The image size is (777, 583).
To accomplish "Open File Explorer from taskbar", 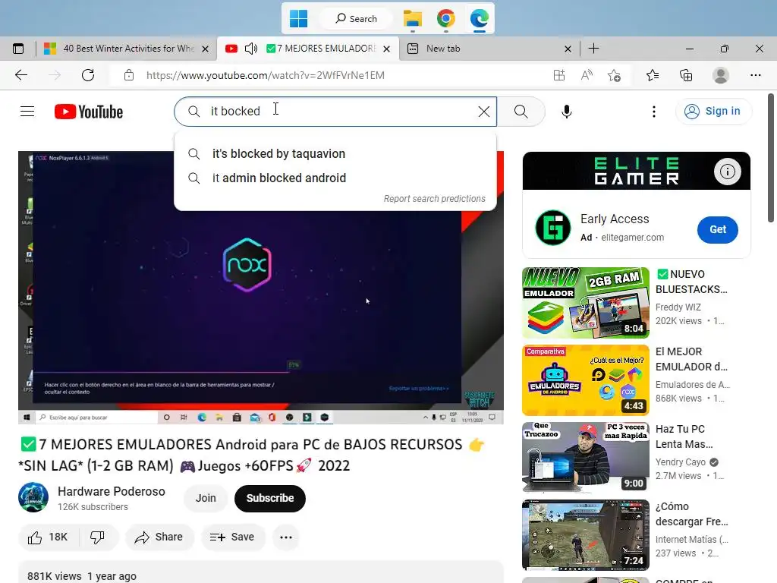I will point(412,19).
